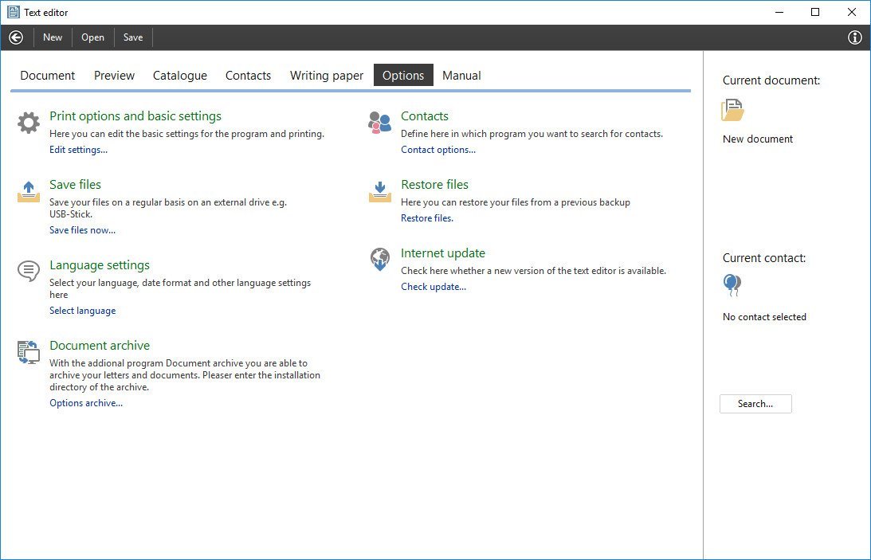The image size is (871, 560).
Task: Click the Restore files download tray icon
Action: click(x=380, y=192)
